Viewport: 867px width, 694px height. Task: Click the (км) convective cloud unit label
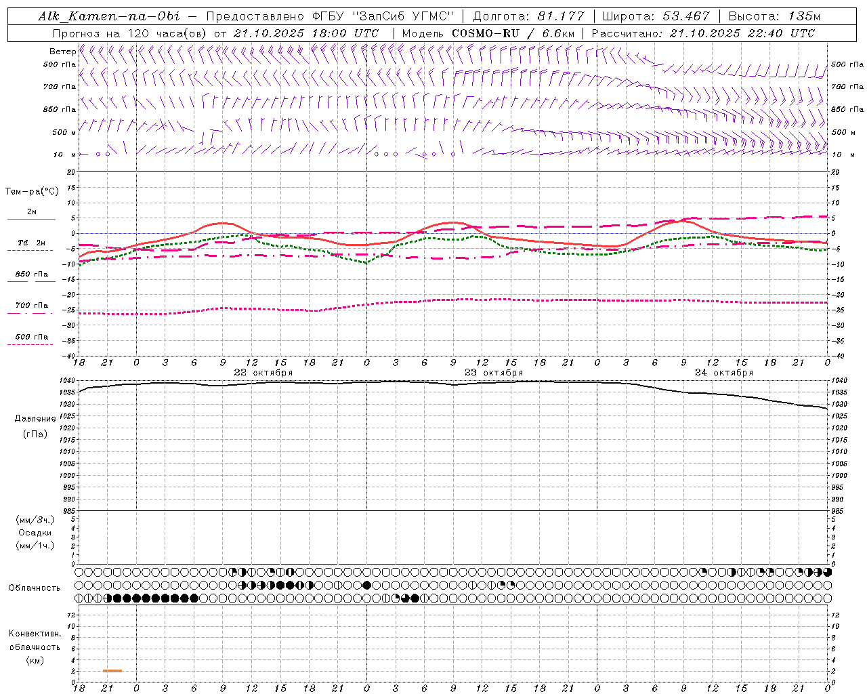click(35, 661)
